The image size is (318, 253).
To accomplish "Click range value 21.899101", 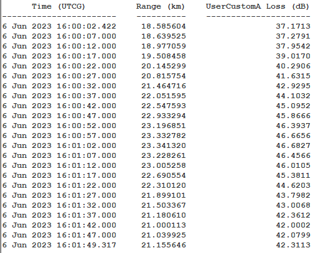I will coord(164,195).
